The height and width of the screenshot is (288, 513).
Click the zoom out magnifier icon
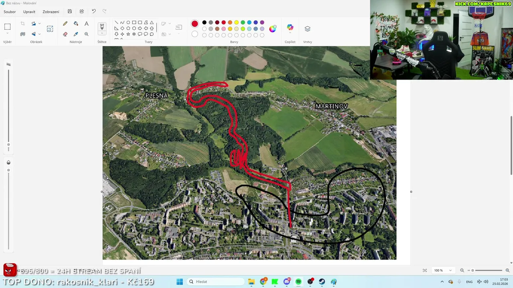pos(462,270)
